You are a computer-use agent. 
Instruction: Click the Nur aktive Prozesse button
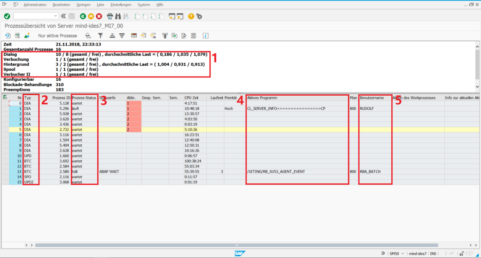click(x=57, y=36)
